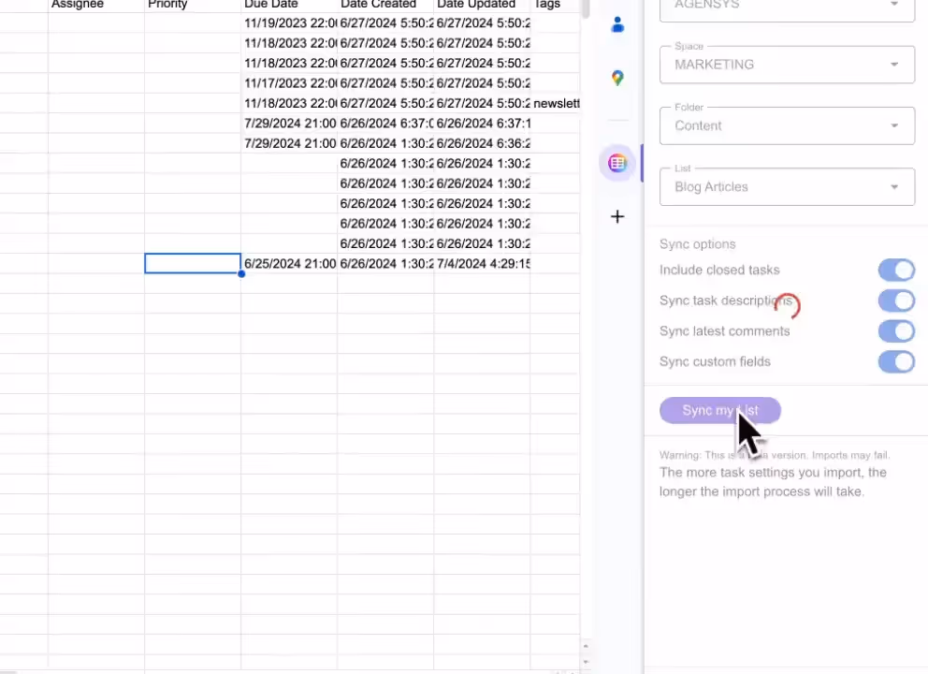Screen dimensions: 928x674
Task: Expand the Space dropdown showing MARKETING
Action: (x=787, y=65)
